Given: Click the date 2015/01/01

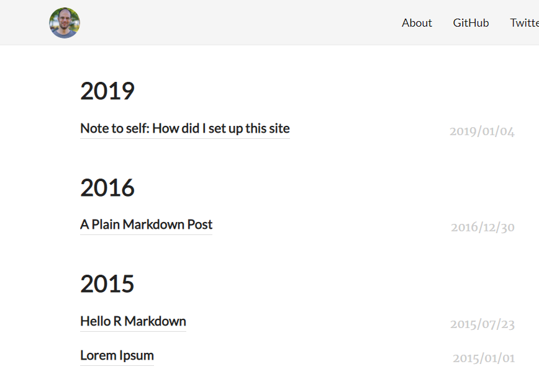Looking at the screenshot, I should [484, 358].
